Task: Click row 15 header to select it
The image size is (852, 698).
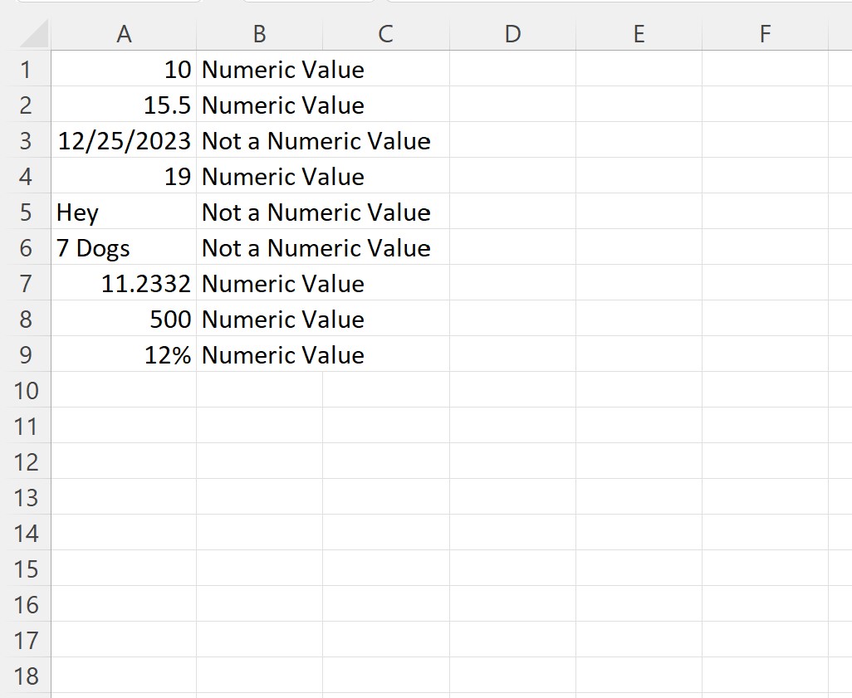Action: coord(26,569)
